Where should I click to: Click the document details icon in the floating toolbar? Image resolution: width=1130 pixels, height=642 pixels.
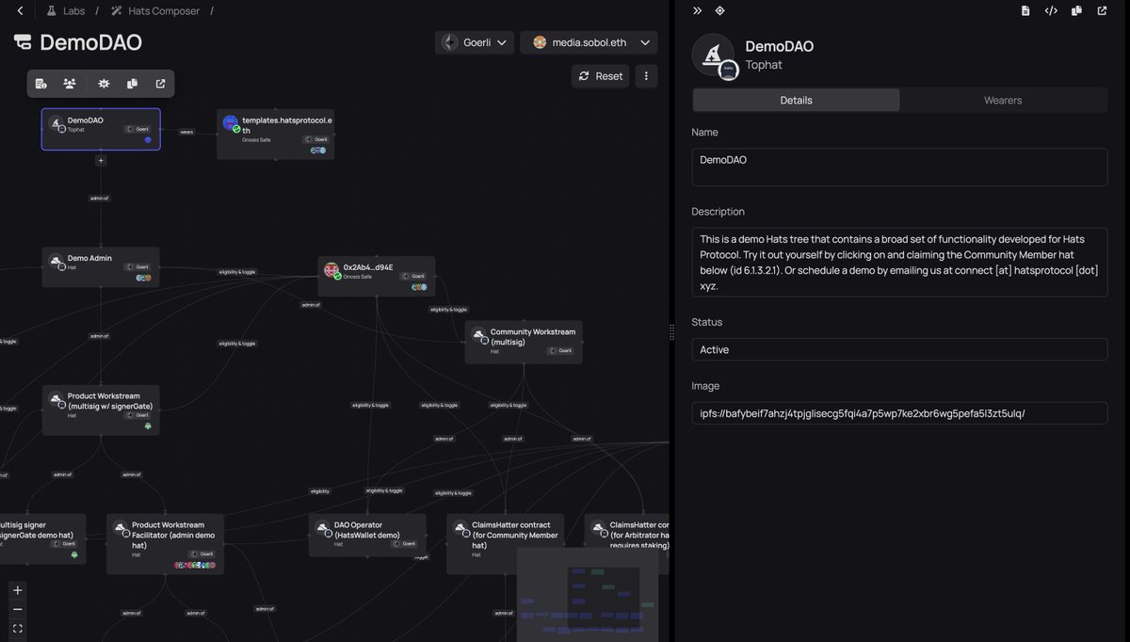click(41, 84)
